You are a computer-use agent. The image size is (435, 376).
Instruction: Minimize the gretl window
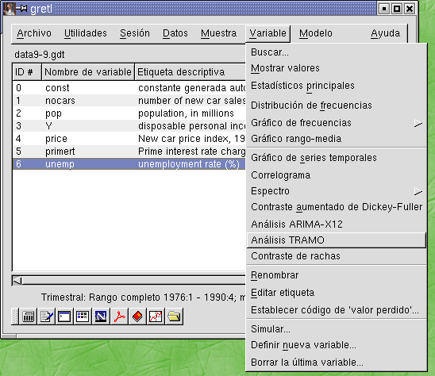point(383,9)
